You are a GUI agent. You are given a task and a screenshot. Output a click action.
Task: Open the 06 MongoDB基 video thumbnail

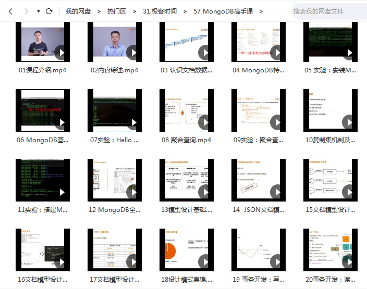tap(43, 110)
